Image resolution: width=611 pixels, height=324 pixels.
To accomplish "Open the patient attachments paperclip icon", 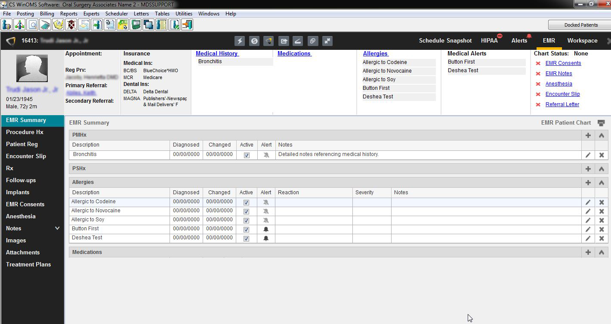I will click(x=313, y=41).
